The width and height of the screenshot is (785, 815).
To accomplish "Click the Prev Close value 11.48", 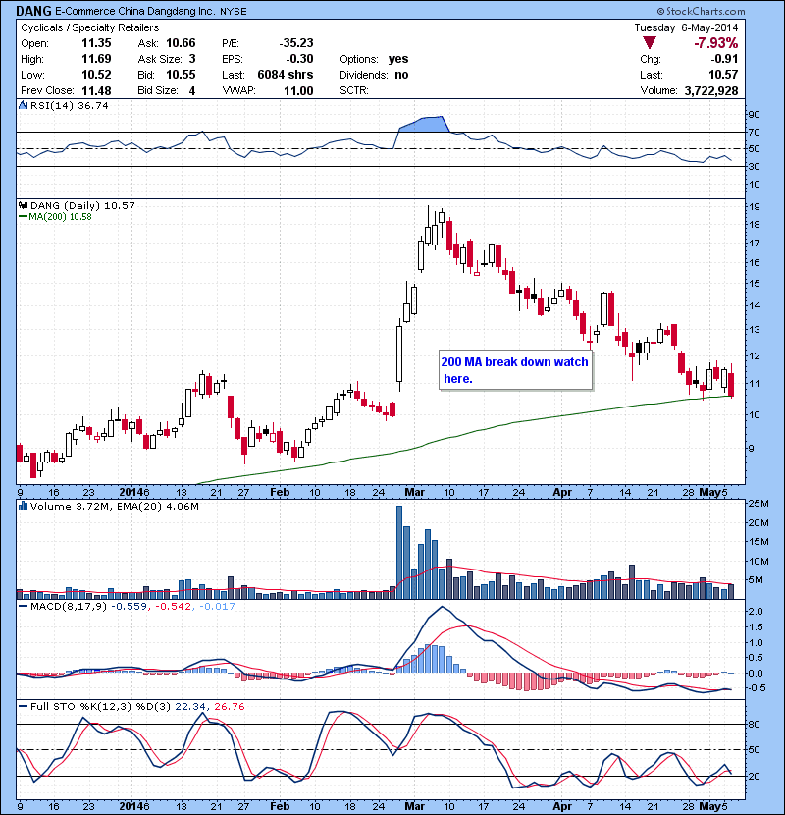I will tap(96, 90).
